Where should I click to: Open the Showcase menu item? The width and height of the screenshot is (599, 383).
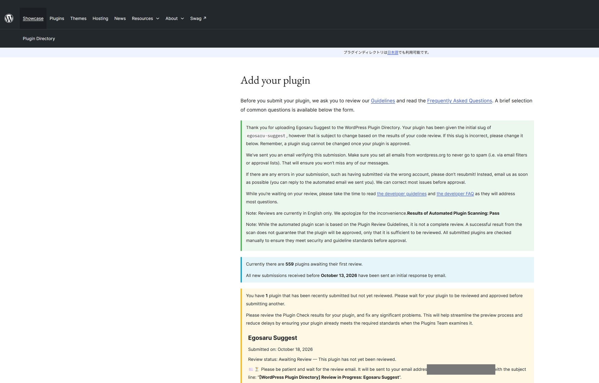(x=33, y=18)
